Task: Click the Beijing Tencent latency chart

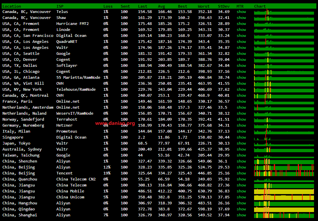Action: pos(284,173)
